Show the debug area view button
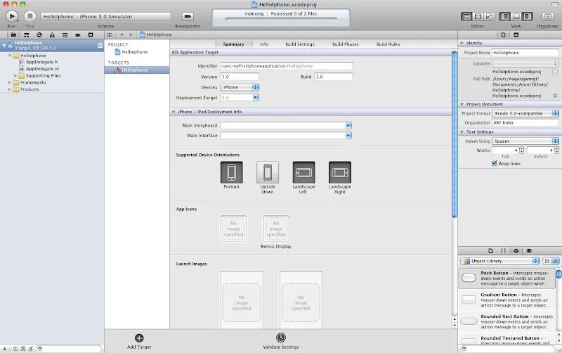The height and width of the screenshot is (353, 562). [x=516, y=16]
